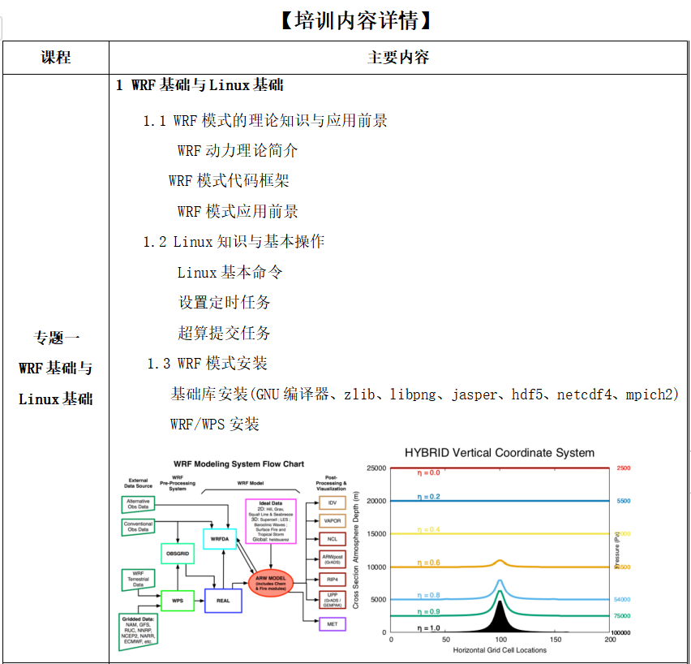
Task: Click the ARWpost (GrADS) box
Action: tap(333, 559)
